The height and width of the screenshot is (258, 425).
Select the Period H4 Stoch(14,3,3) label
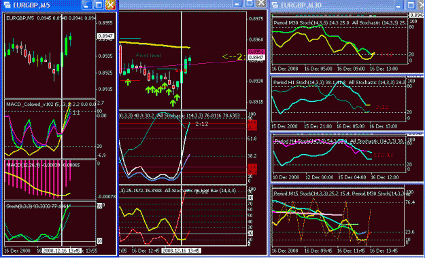point(311,141)
